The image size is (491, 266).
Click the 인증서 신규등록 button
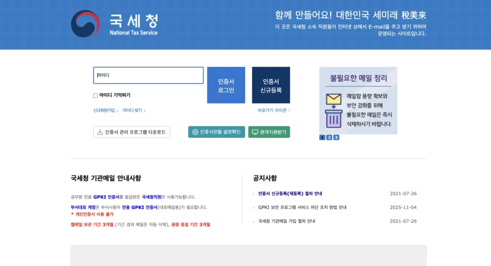271,85
